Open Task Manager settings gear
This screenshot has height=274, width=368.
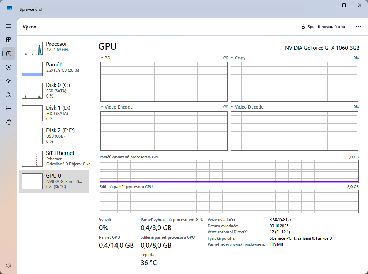(9, 265)
